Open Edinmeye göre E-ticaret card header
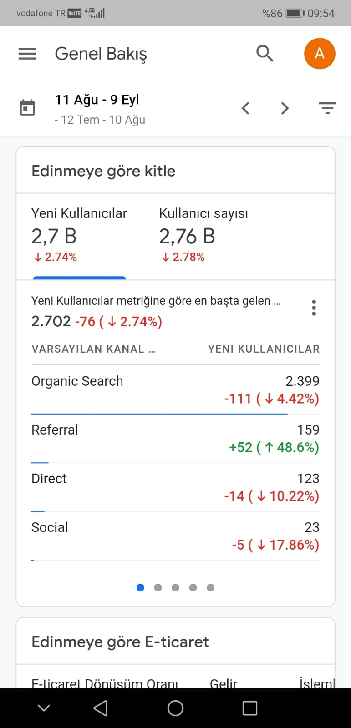This screenshot has width=351, height=728. (x=175, y=642)
